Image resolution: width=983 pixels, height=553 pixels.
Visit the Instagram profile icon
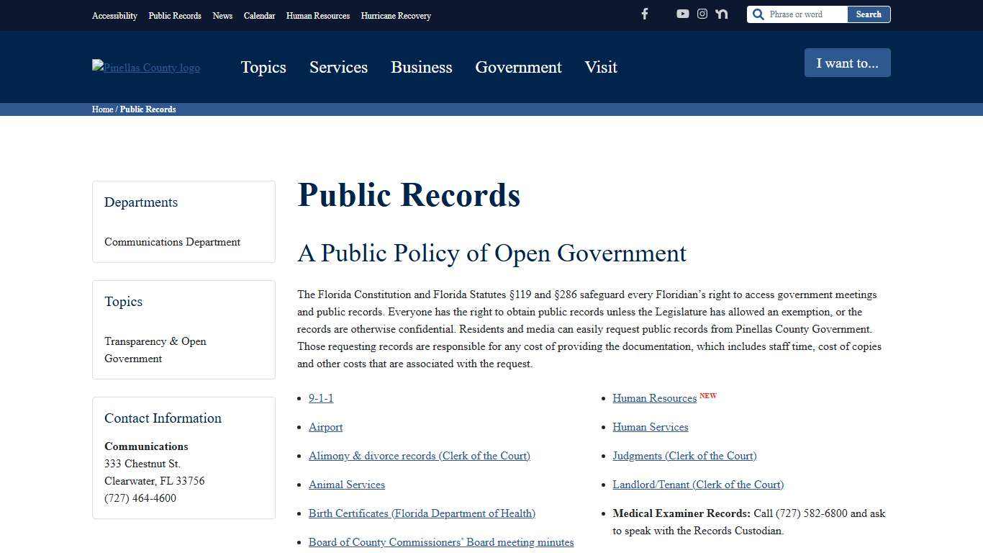pyautogui.click(x=702, y=14)
